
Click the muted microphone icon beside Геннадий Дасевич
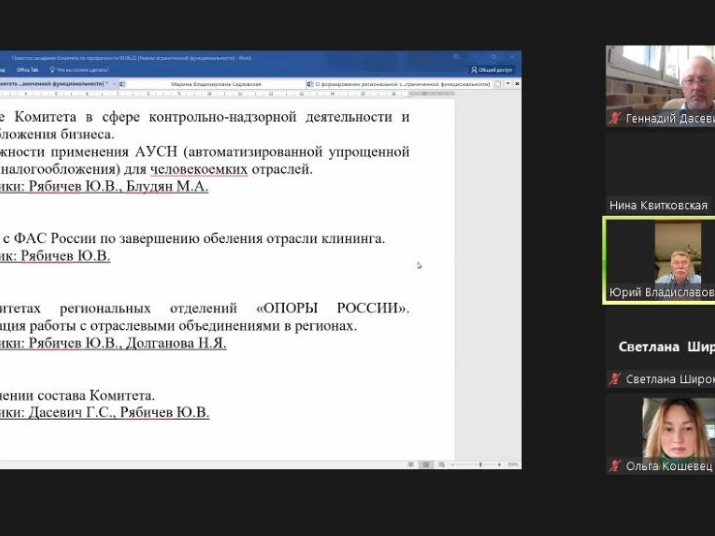click(614, 118)
